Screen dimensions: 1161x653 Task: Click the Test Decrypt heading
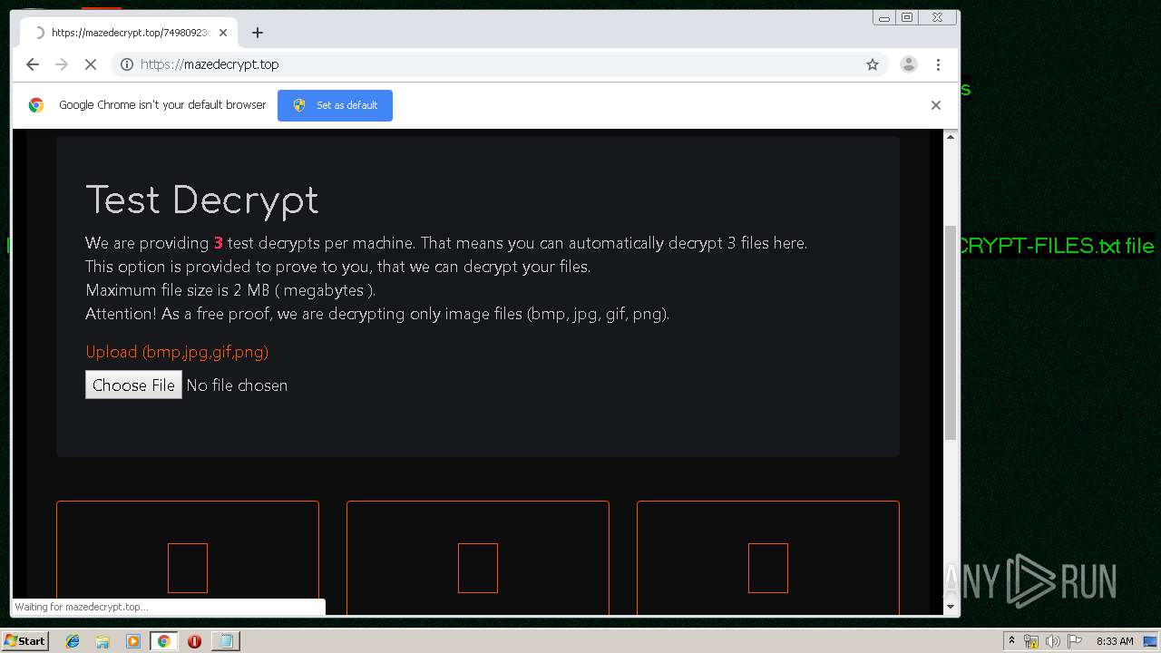(x=202, y=200)
